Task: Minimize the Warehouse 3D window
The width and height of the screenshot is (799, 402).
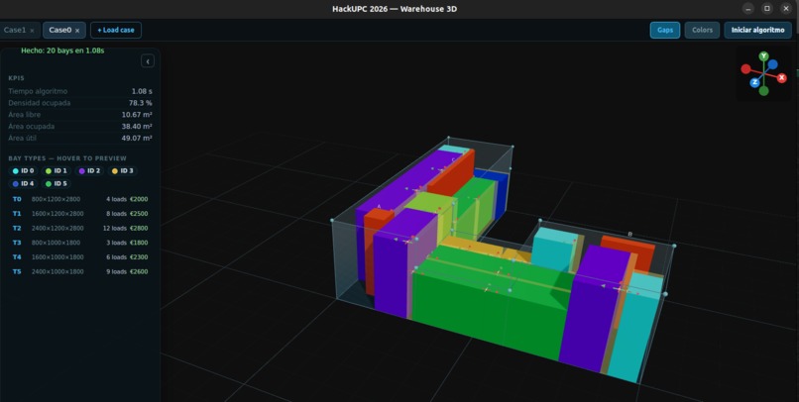Action: (x=747, y=9)
